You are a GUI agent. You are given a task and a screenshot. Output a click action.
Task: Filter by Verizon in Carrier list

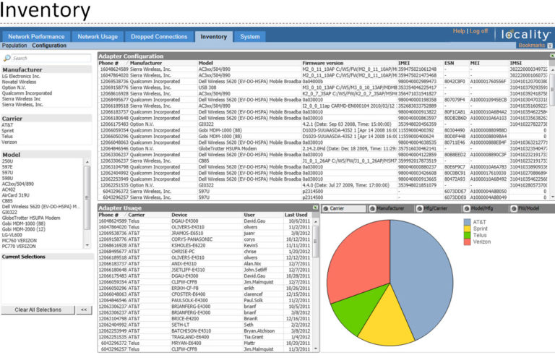(x=9, y=142)
